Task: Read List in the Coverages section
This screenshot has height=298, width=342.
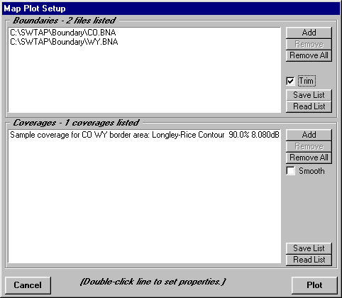Action: 309,260
